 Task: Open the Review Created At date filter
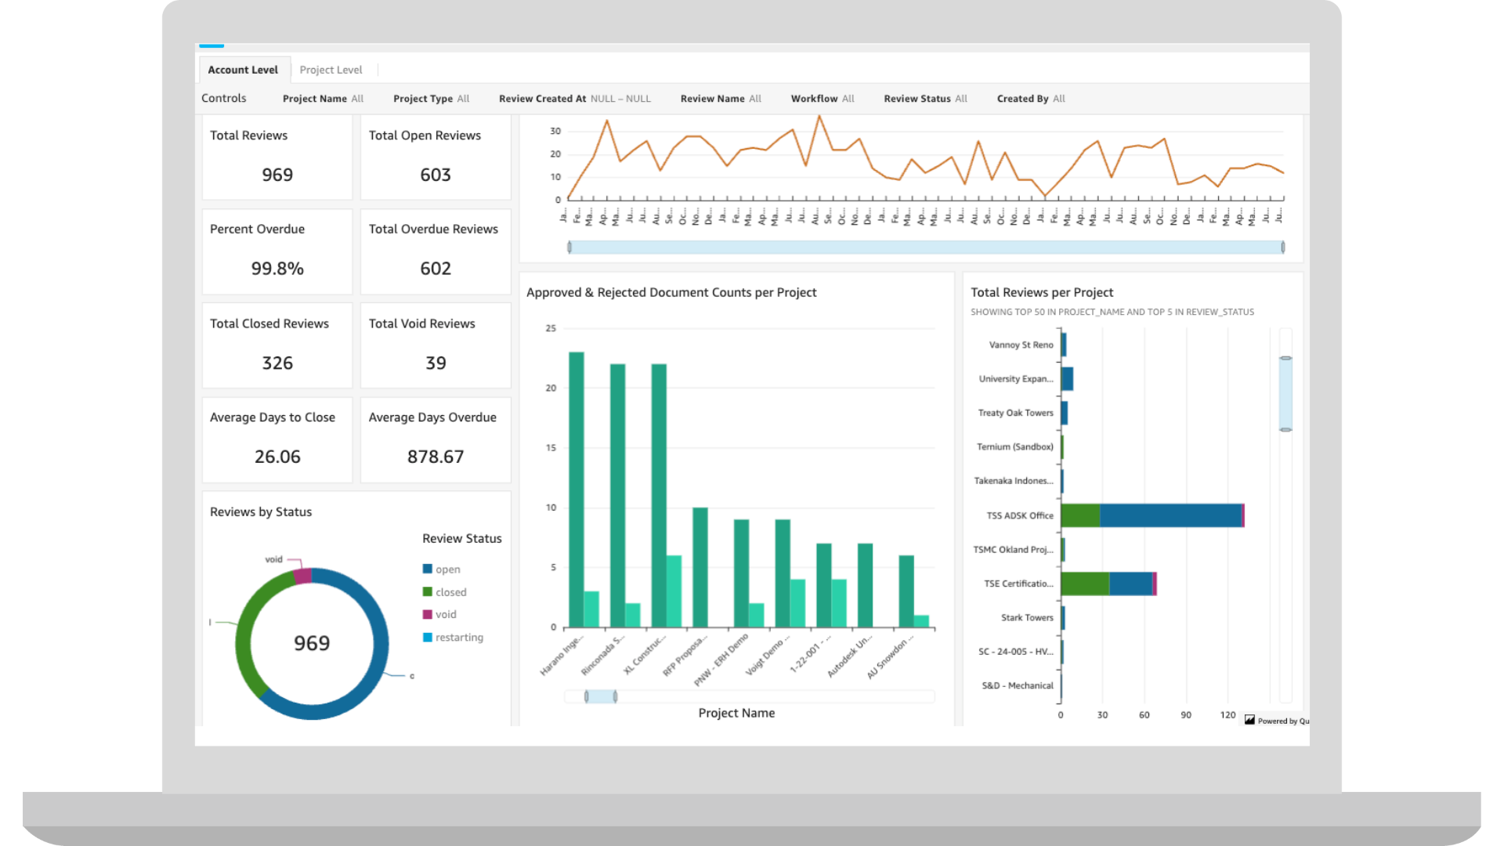pyautogui.click(x=574, y=99)
